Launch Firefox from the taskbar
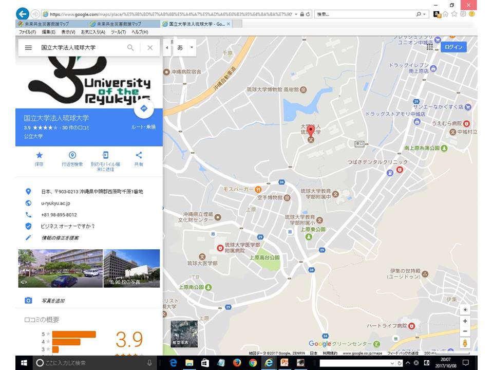The image size is (493, 370). point(237,363)
